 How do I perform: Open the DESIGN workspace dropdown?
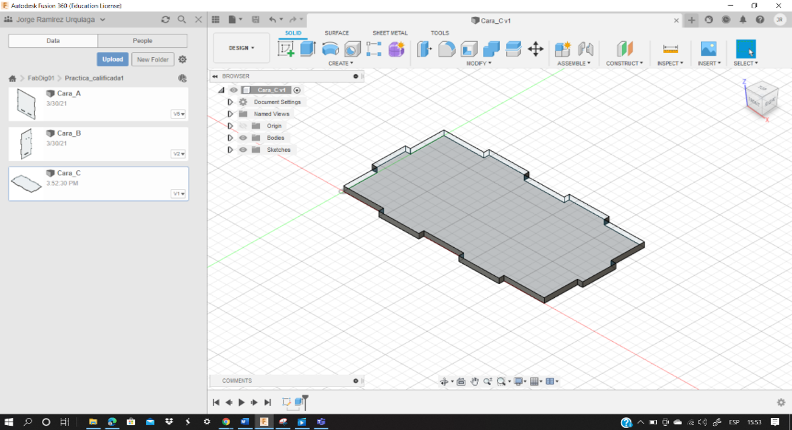241,48
